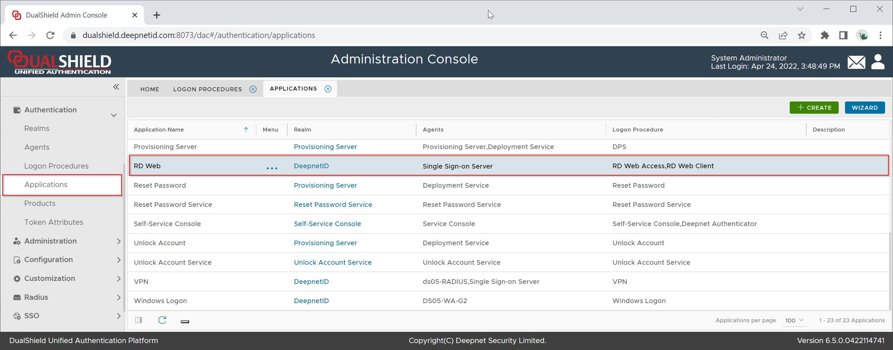The height and width of the screenshot is (350, 893).
Task: Switch to the Home tab
Action: click(149, 89)
